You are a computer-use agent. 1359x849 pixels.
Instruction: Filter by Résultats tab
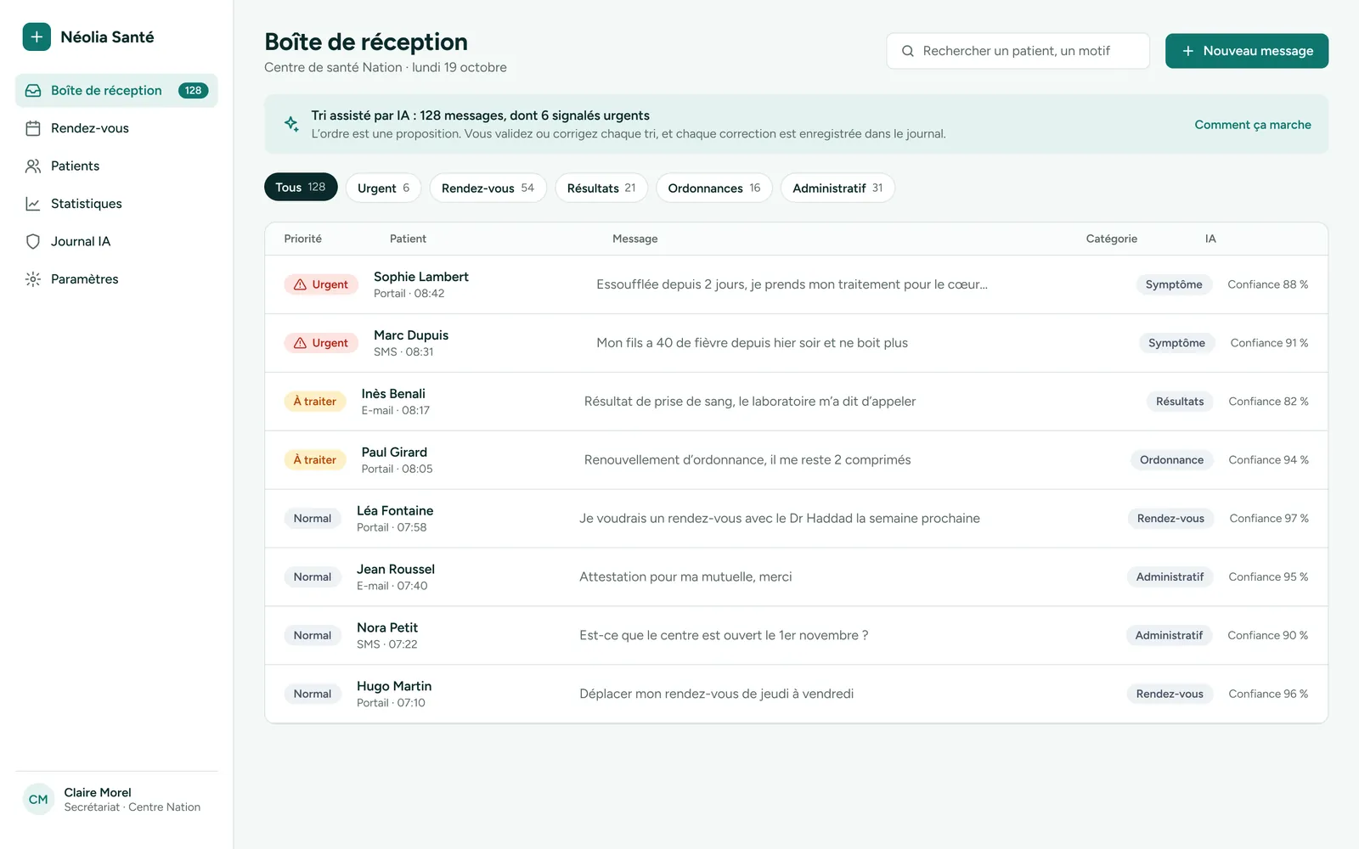[x=601, y=188]
